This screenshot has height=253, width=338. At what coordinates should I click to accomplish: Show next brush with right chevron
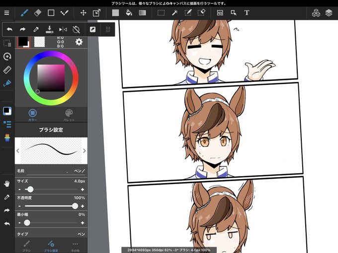(84, 151)
